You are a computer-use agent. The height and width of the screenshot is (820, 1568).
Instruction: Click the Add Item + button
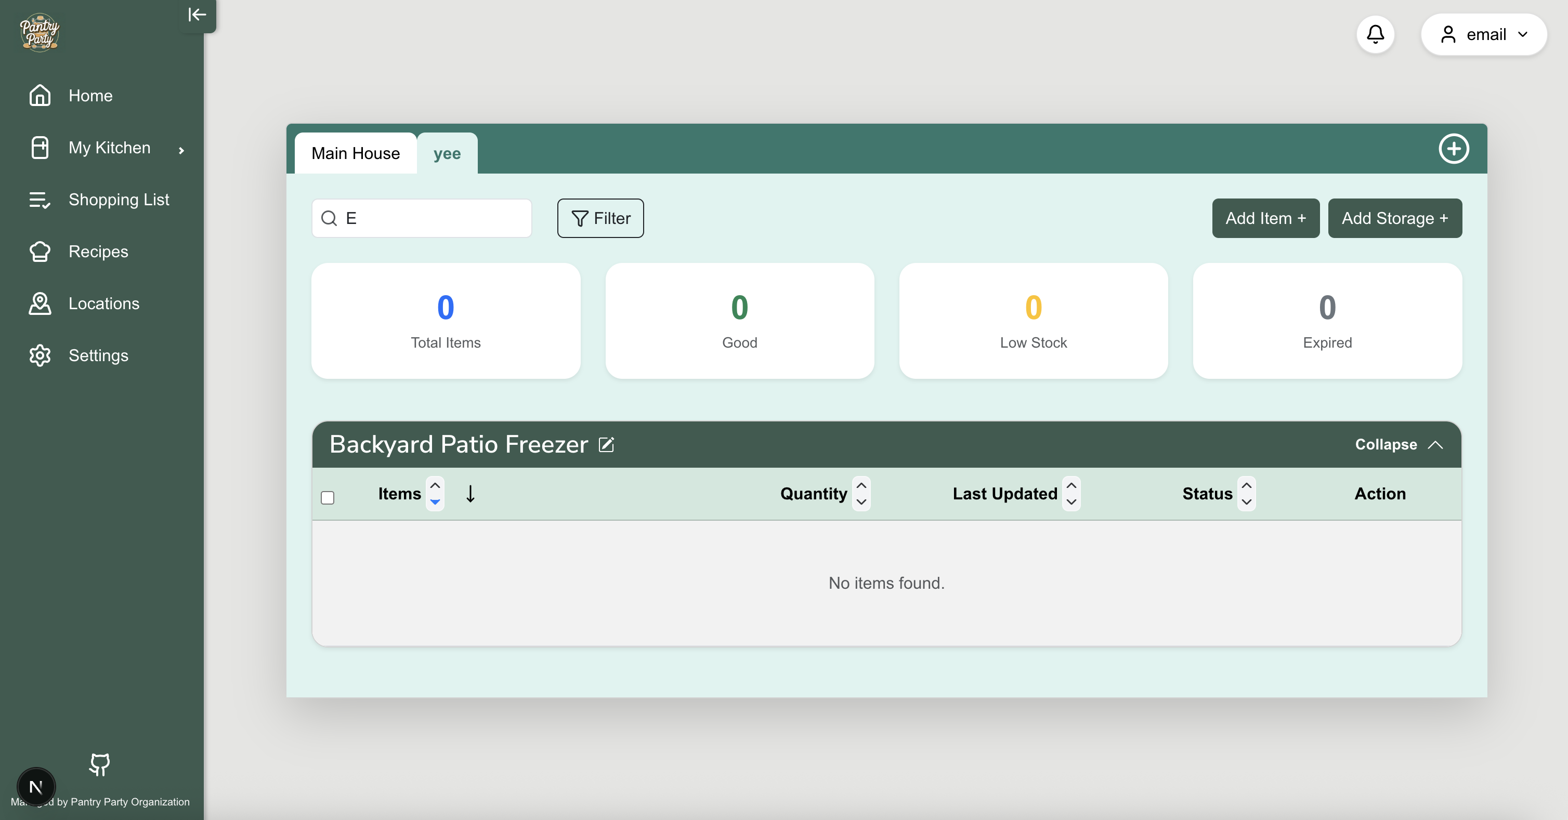pyautogui.click(x=1265, y=218)
